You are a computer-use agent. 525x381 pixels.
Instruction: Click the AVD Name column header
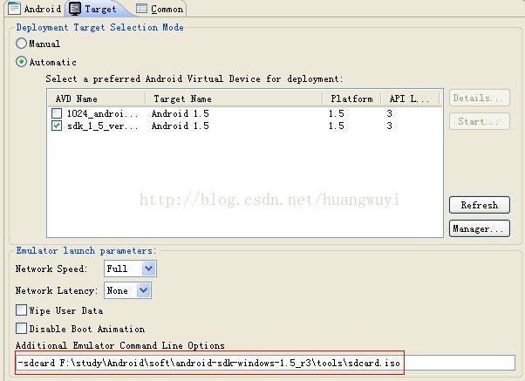(x=96, y=99)
